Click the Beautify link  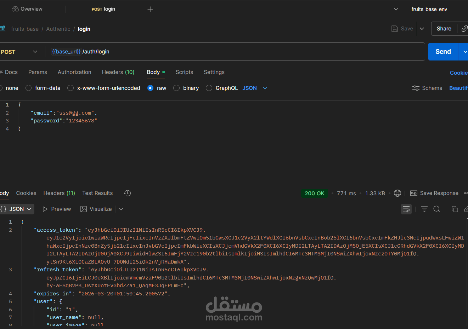458,88
